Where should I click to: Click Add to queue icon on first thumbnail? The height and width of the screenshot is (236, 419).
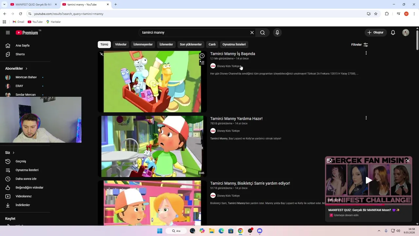[x=202, y=63]
